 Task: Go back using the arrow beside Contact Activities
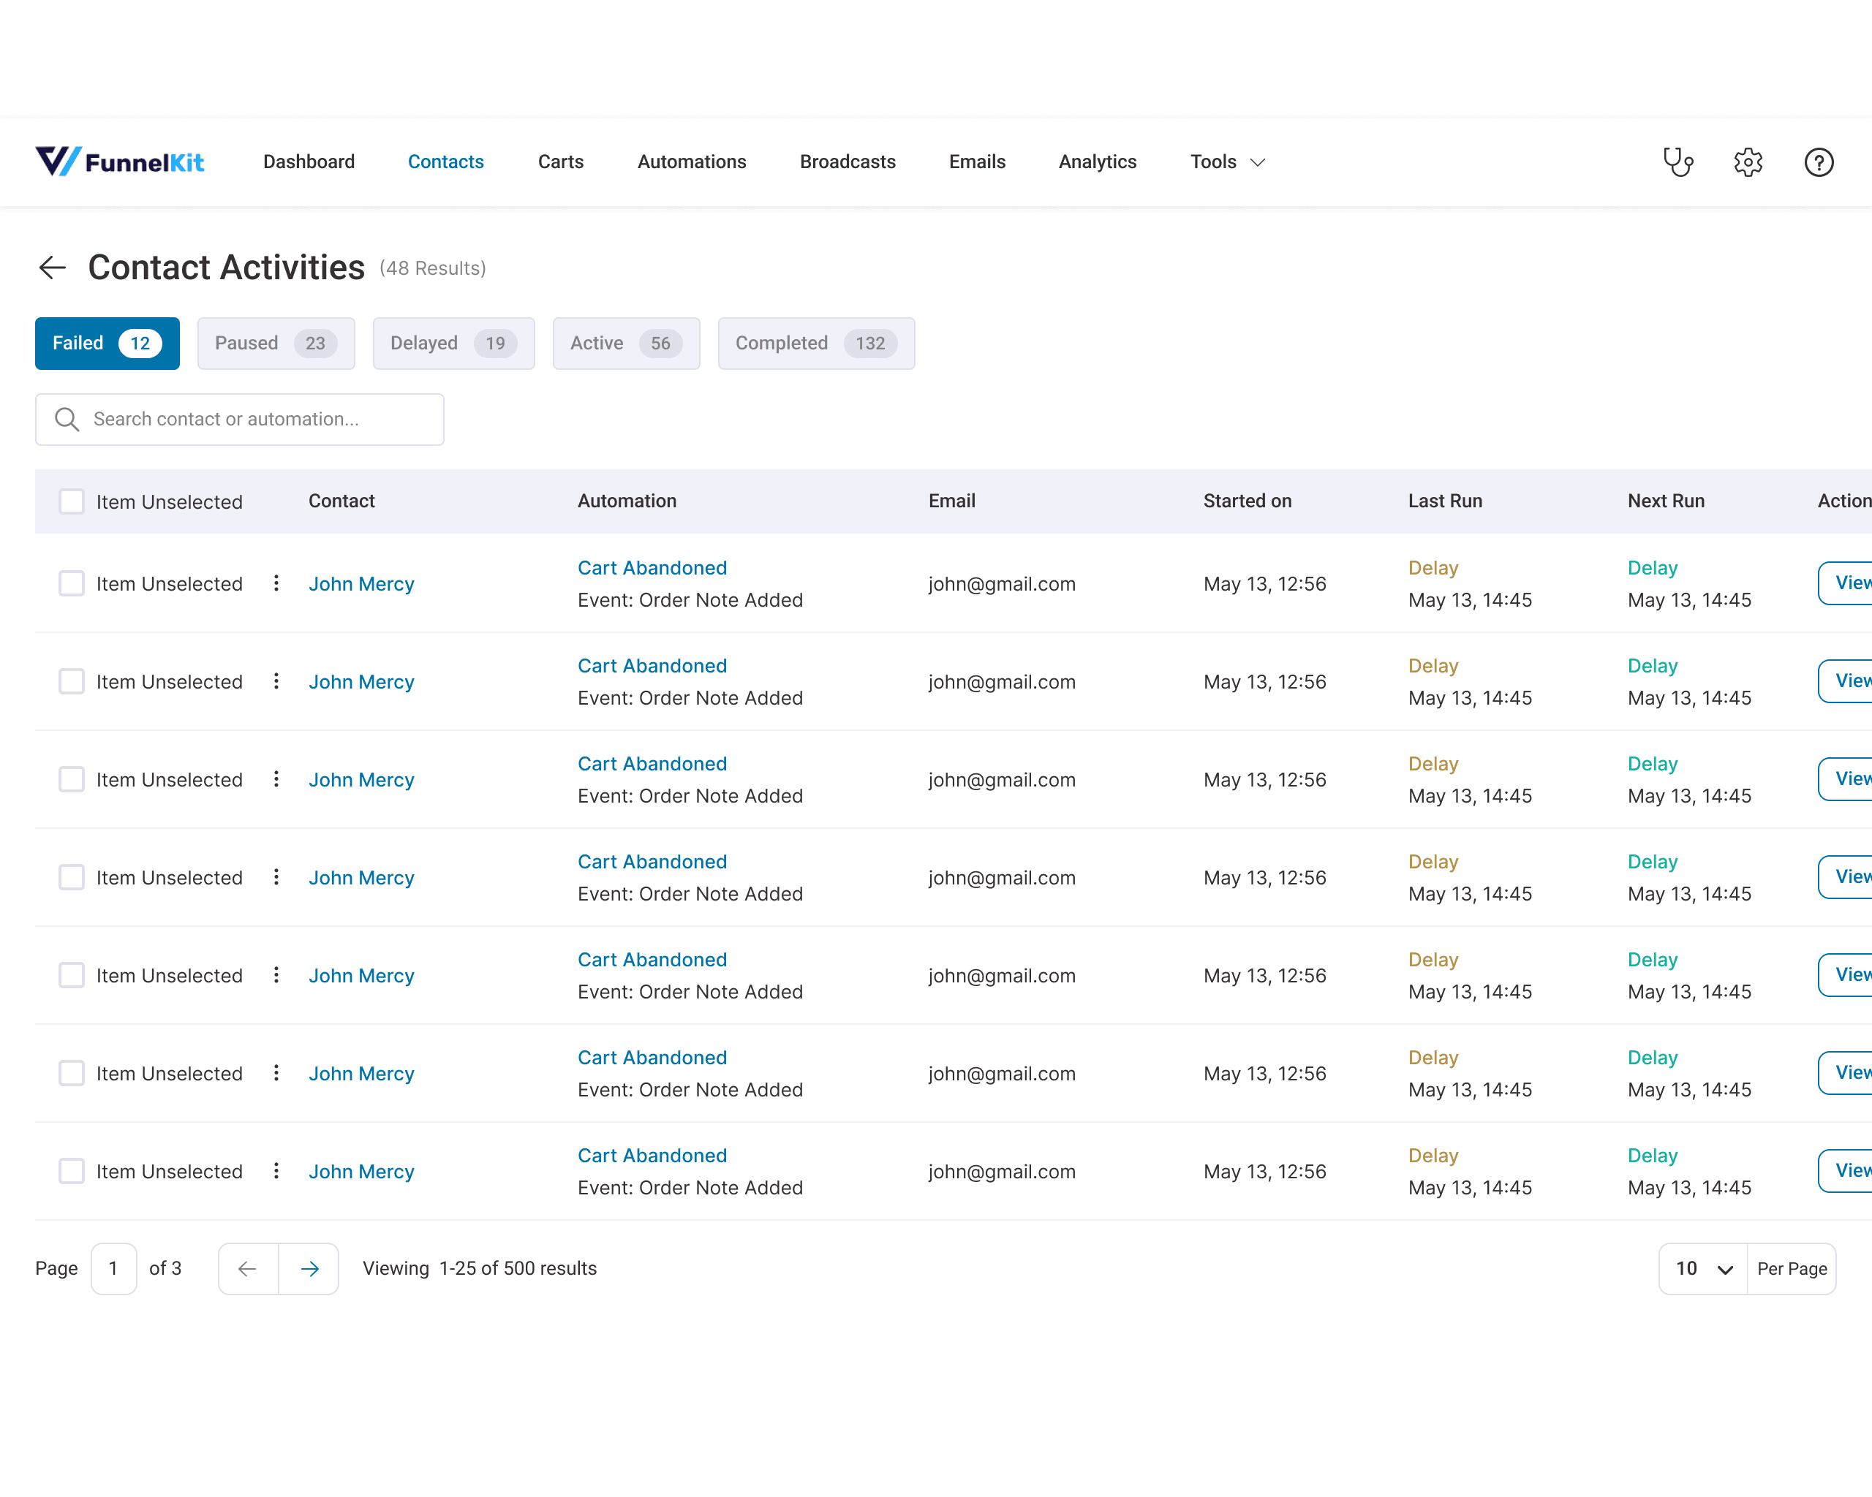(52, 268)
